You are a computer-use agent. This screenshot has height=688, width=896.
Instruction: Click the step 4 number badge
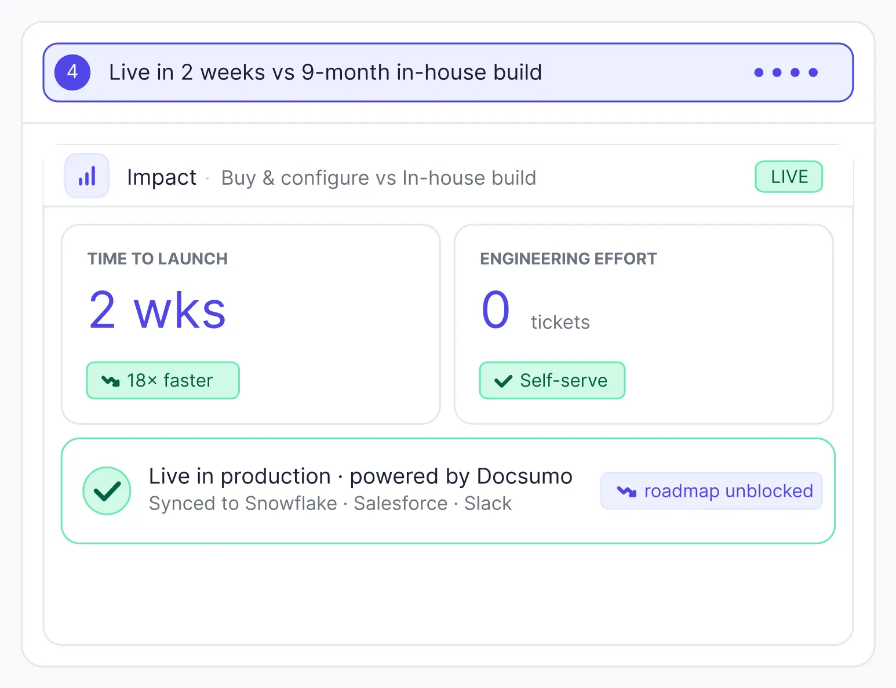pos(72,72)
